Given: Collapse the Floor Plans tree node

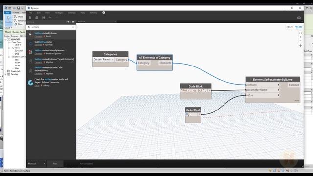Looking at the screenshot, I should pyautogui.click(x=9, y=42).
